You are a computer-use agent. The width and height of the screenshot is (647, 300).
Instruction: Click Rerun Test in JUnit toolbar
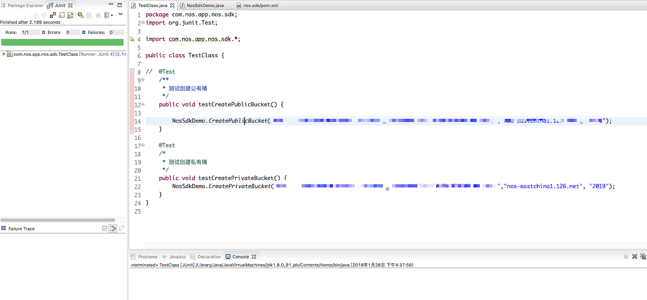coord(80,15)
